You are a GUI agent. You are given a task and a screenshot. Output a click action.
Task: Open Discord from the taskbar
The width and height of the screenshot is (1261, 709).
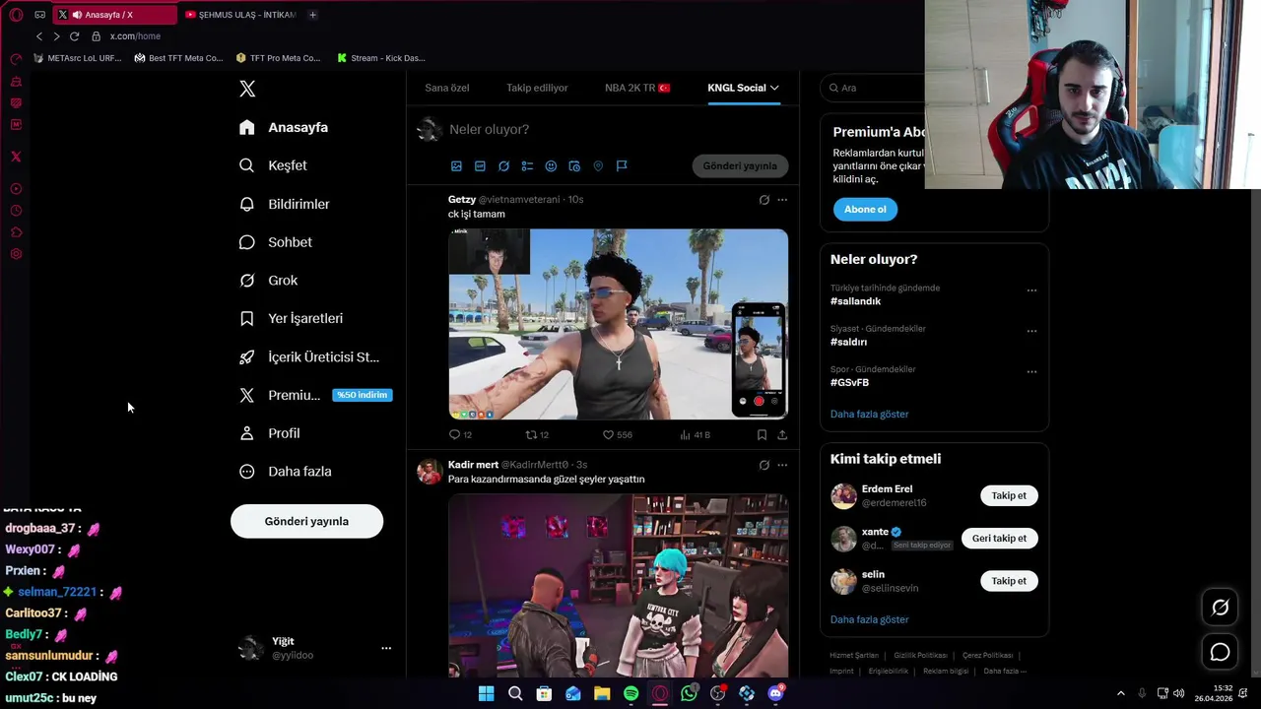pyautogui.click(x=775, y=694)
